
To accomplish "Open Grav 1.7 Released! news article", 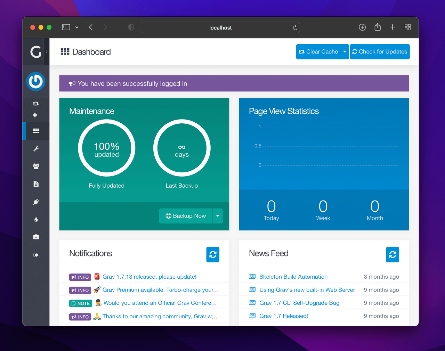I will pos(284,316).
